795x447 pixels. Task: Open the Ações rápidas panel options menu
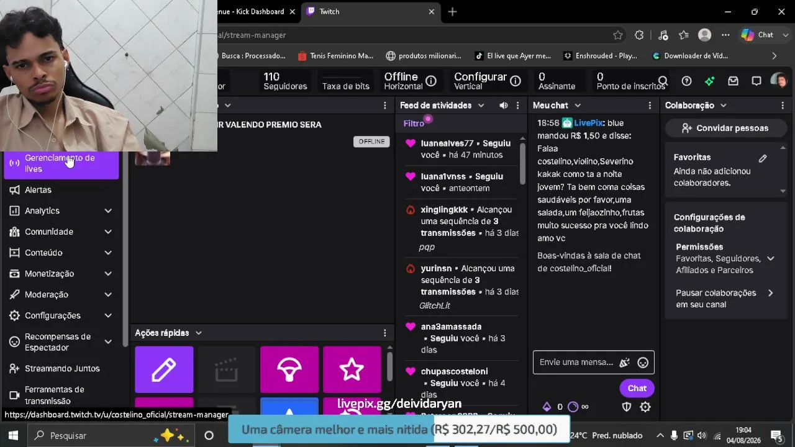point(384,333)
